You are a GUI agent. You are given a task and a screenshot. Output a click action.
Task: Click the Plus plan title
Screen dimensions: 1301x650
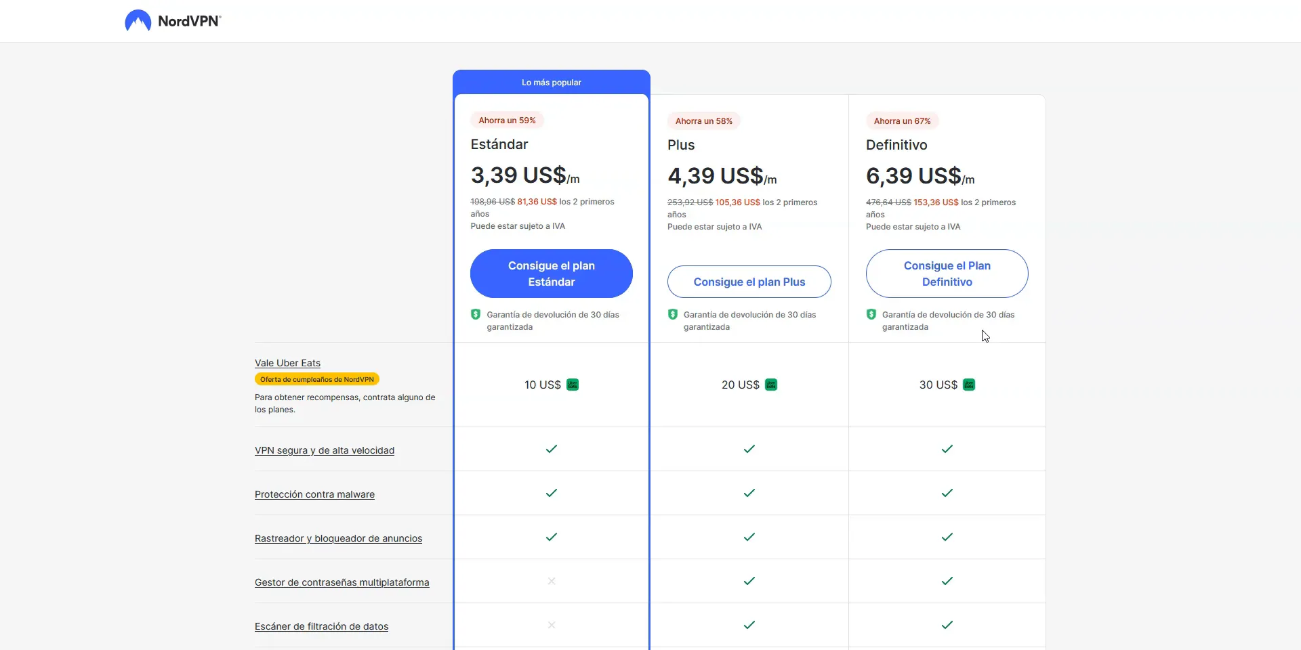[x=681, y=145]
